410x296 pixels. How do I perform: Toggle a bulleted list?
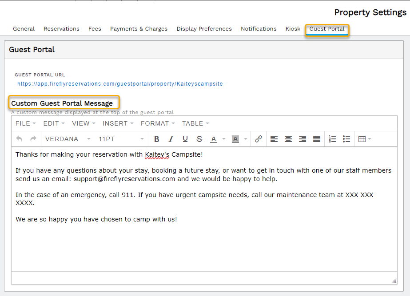point(346,139)
